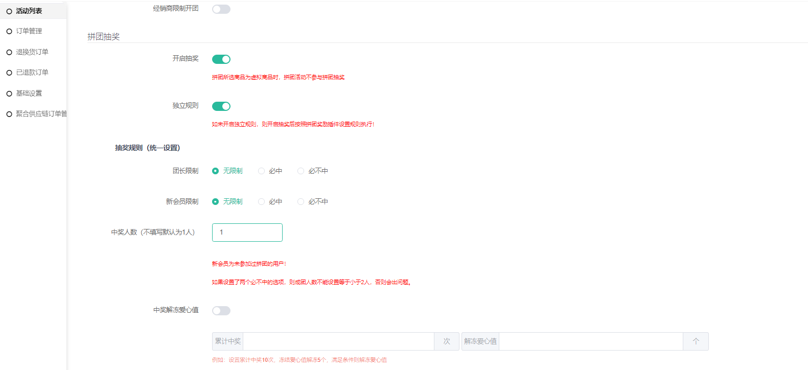The width and height of the screenshot is (808, 370).
Task: Click the 解冻爱心值 input field
Action: (590, 341)
